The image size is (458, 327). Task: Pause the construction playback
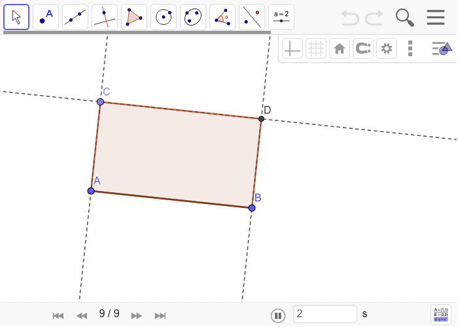point(278,316)
